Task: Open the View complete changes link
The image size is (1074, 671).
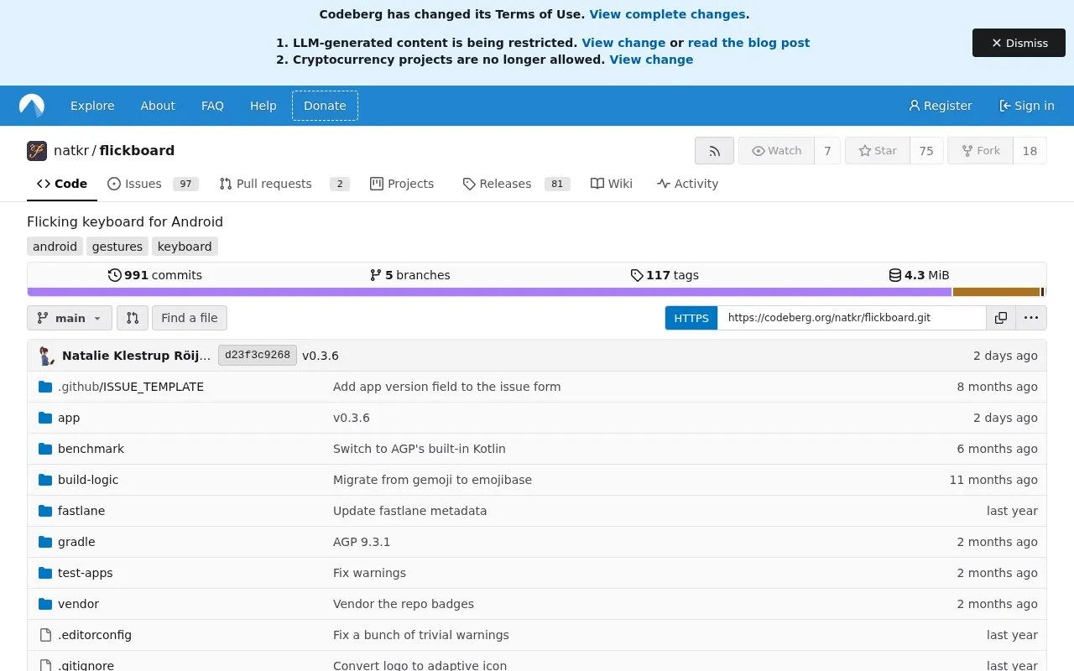Action: point(667,14)
